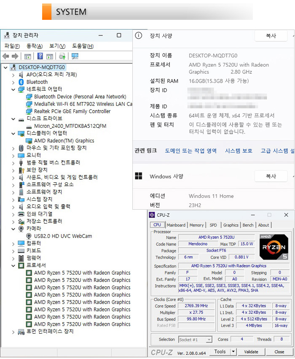This screenshot has height=359, width=295.
Task: Open the Tools dropdown arrow in CPU-Z
Action: click(x=233, y=352)
